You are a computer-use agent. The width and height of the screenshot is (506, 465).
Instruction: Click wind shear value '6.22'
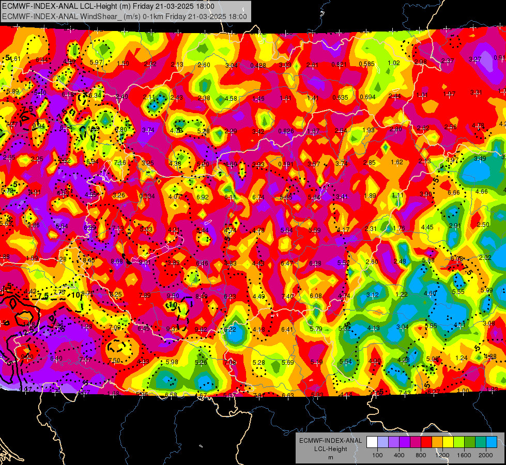[230, 329]
